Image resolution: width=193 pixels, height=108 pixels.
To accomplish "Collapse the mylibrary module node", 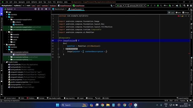I will [5, 45].
